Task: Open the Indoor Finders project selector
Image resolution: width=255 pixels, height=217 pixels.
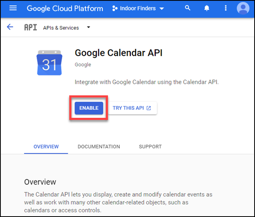Action: 138,8
